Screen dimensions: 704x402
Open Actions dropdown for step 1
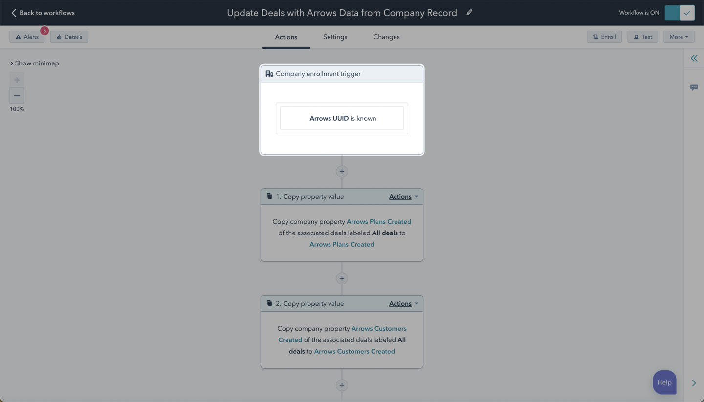click(x=403, y=196)
